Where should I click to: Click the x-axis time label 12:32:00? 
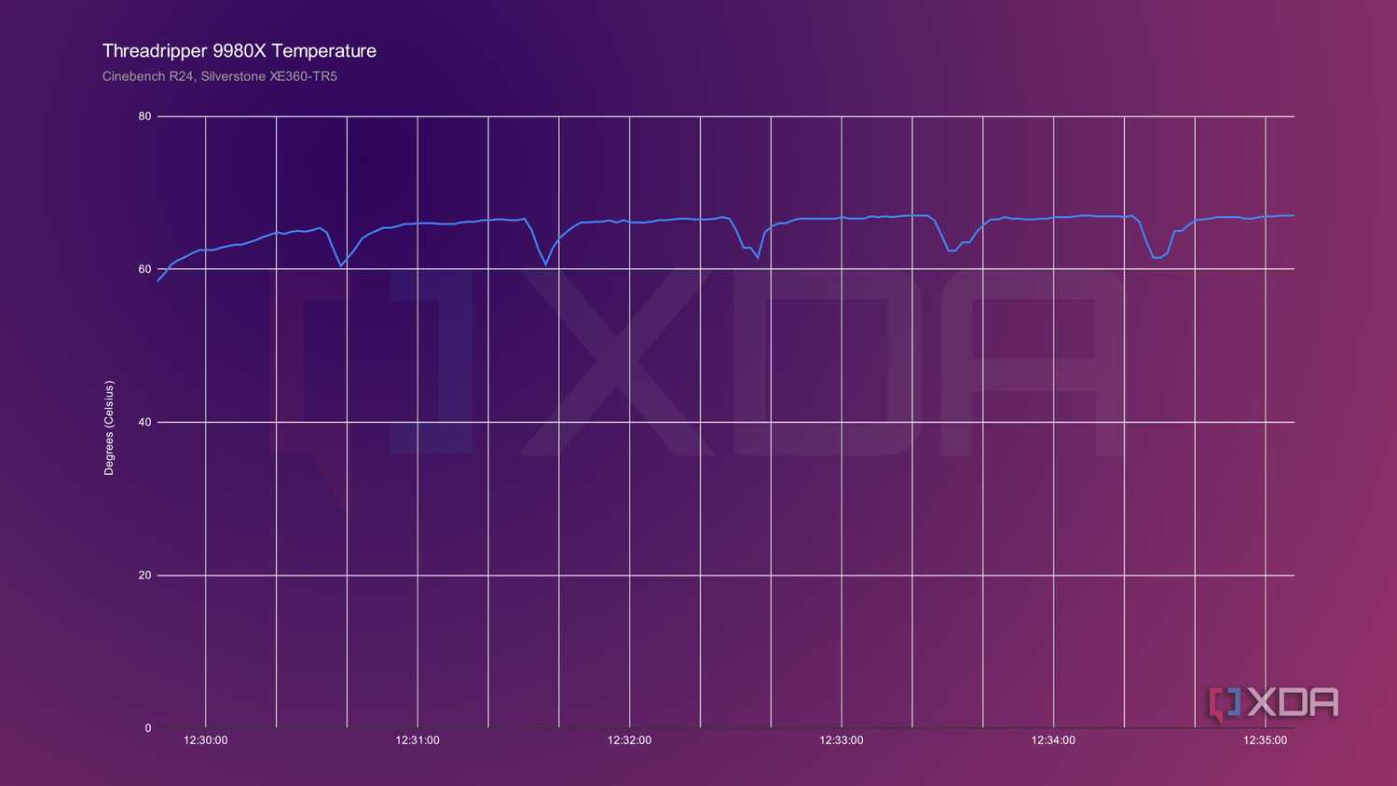[x=630, y=740]
